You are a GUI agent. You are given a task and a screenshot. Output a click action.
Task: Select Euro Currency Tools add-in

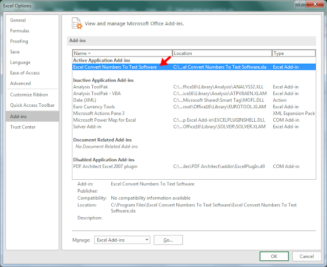point(194,107)
